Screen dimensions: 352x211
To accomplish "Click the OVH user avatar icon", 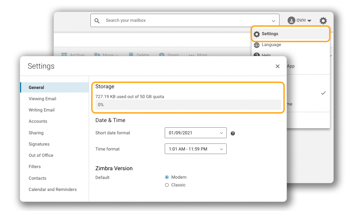I will (x=291, y=21).
